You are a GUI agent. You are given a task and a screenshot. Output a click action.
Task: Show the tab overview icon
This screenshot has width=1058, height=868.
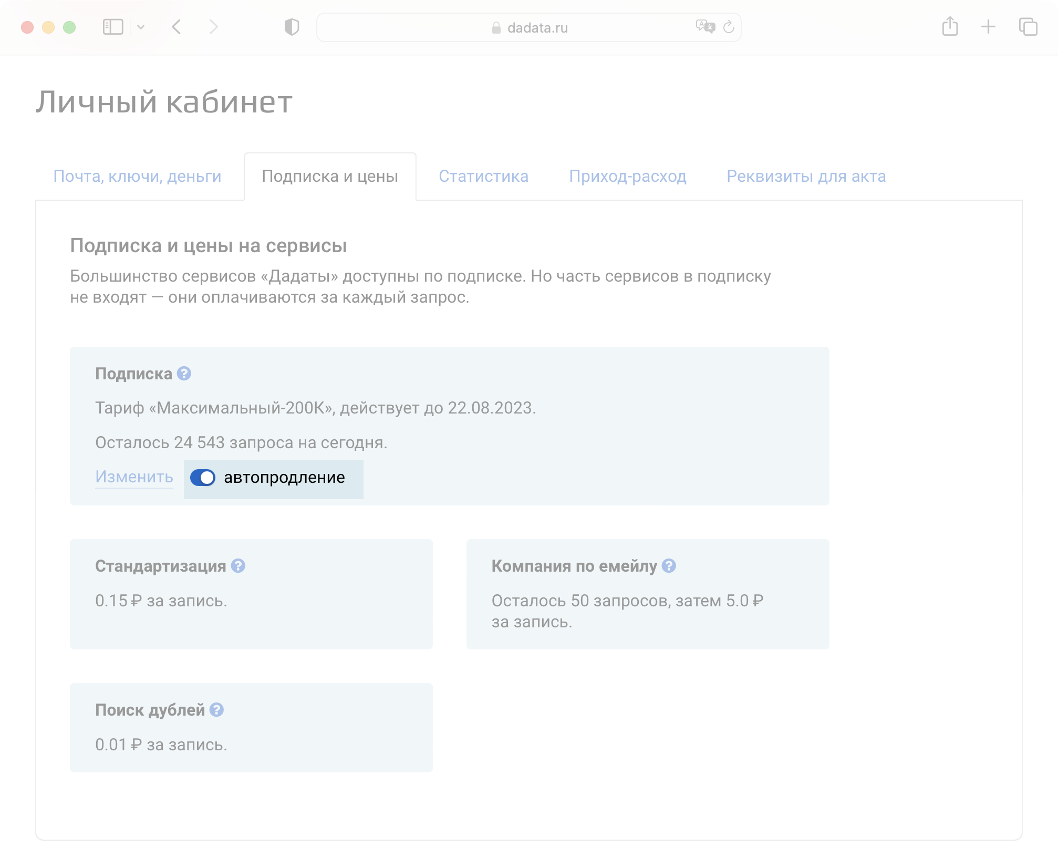1028,27
